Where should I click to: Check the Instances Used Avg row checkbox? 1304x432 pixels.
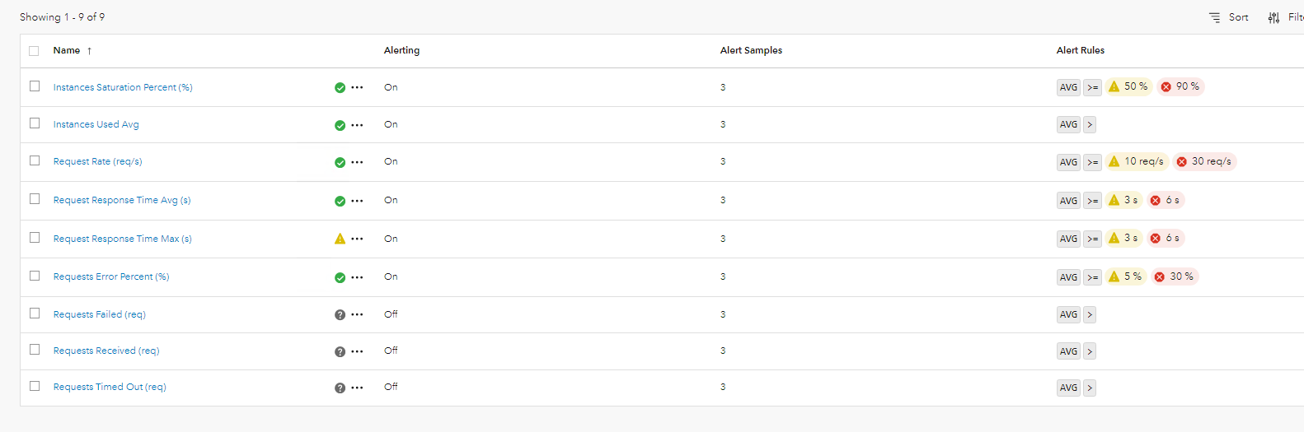[x=35, y=123]
